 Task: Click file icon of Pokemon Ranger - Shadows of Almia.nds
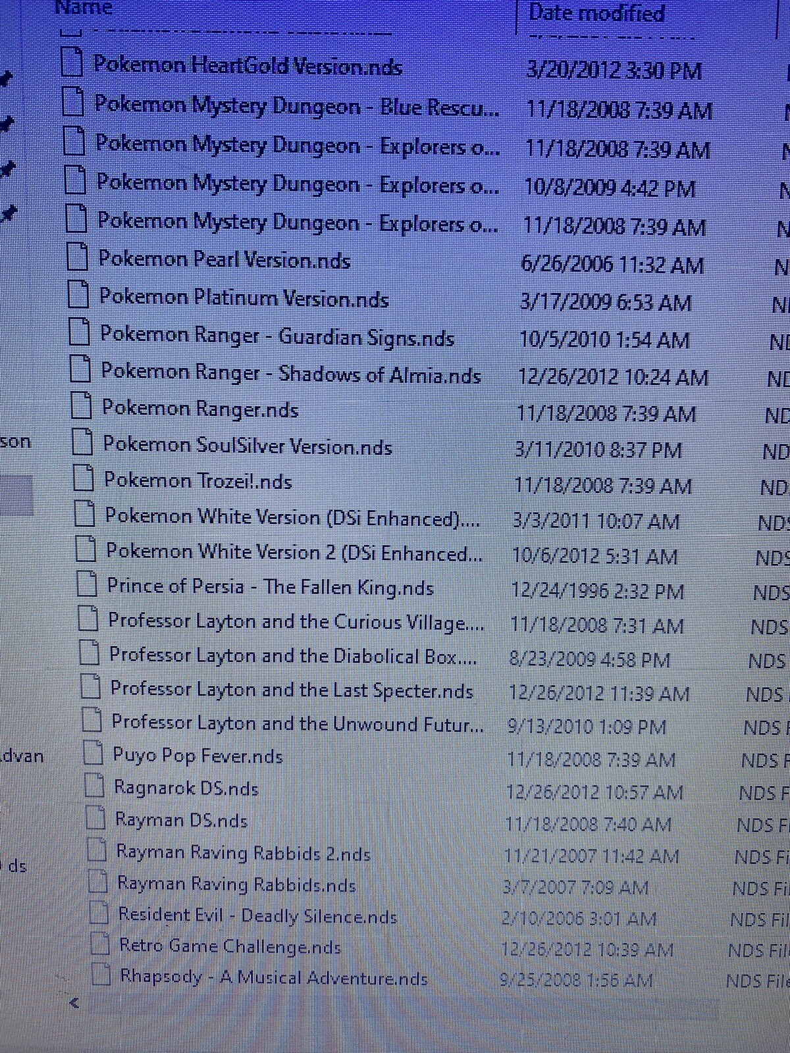pyautogui.click(x=80, y=370)
